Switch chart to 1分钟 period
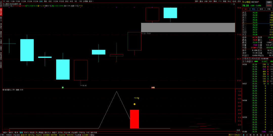Image resolution: width=273 pixels, height=136 pixels. coord(12,1)
